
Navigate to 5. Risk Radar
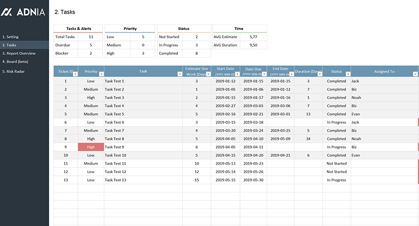pyautogui.click(x=14, y=71)
